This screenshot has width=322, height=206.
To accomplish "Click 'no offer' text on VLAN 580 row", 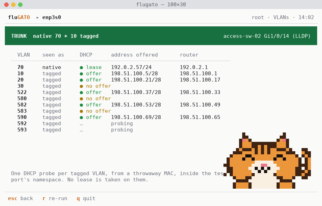I will (98, 98).
